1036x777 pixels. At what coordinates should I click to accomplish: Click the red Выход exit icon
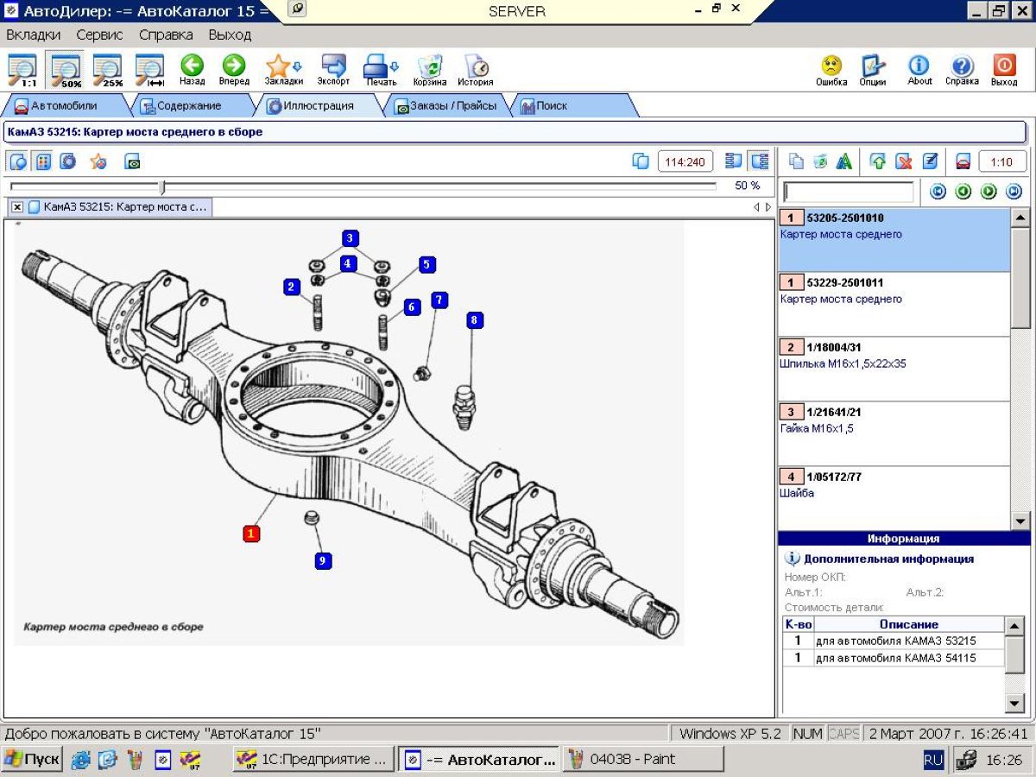1004,71
